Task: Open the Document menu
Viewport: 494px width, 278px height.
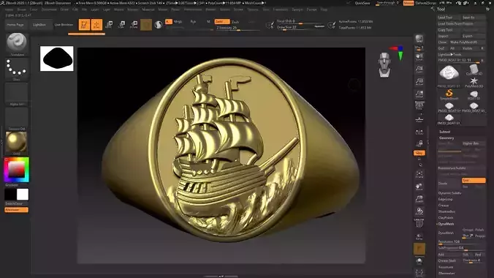Action: point(49,10)
